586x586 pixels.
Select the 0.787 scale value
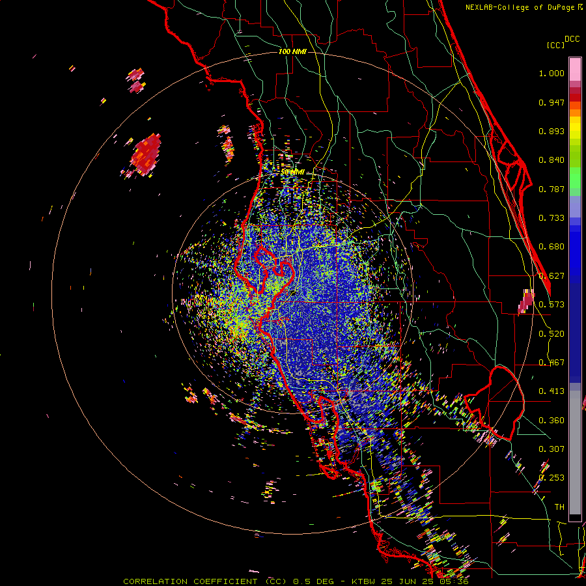551,189
